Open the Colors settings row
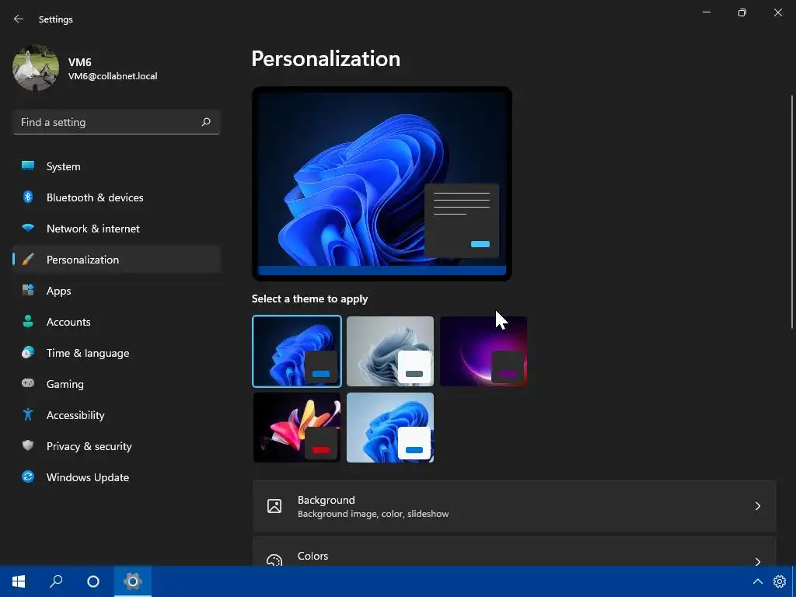The image size is (796, 597). click(515, 551)
